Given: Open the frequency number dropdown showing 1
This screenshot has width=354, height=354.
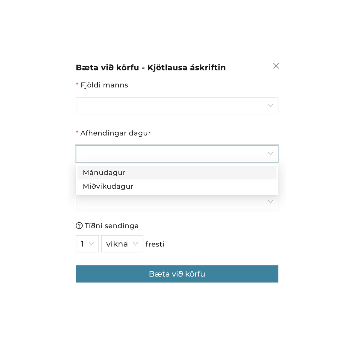Looking at the screenshot, I should pos(84,244).
